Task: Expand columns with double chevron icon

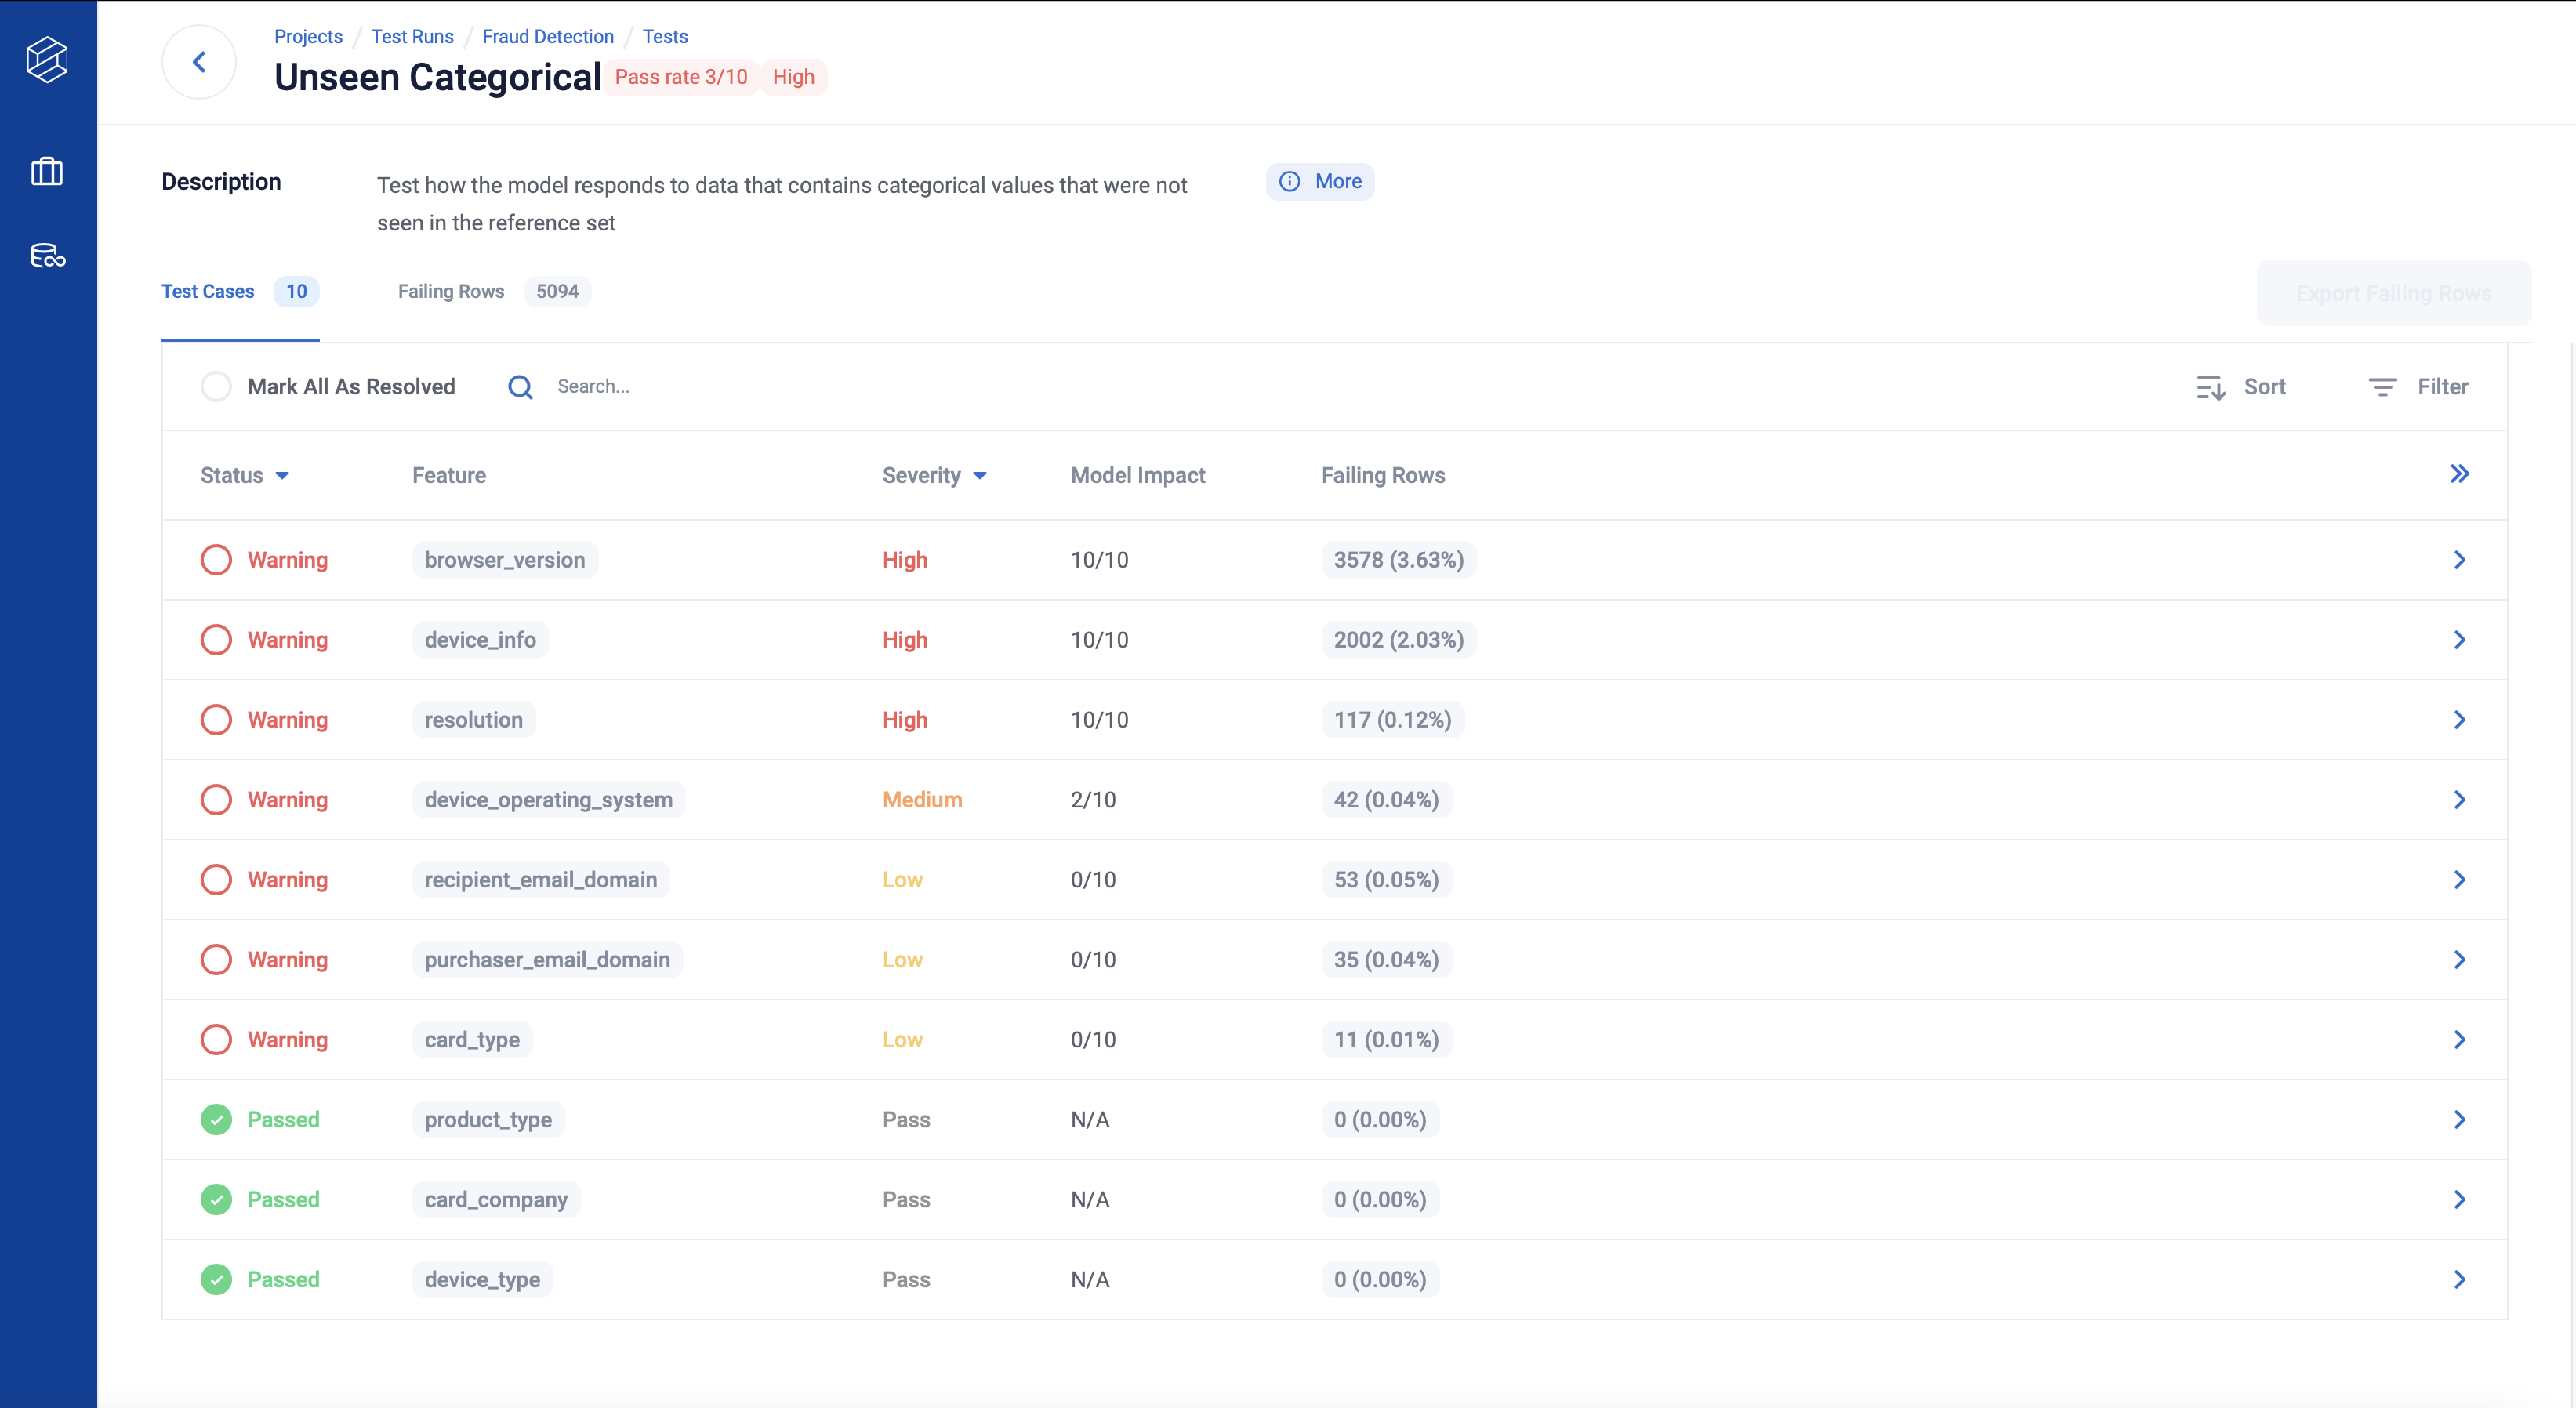Action: pos(2460,474)
